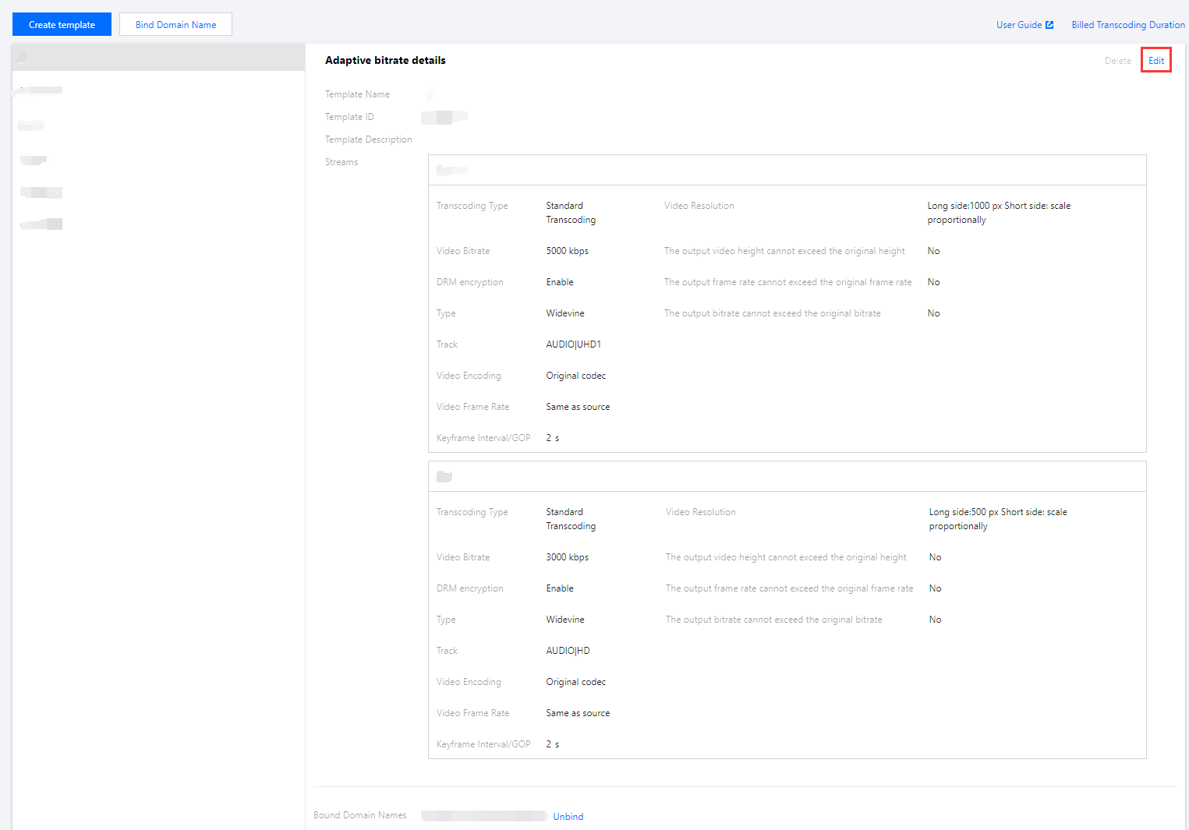Click the Create template button
The height and width of the screenshot is (830, 1189).
point(62,24)
